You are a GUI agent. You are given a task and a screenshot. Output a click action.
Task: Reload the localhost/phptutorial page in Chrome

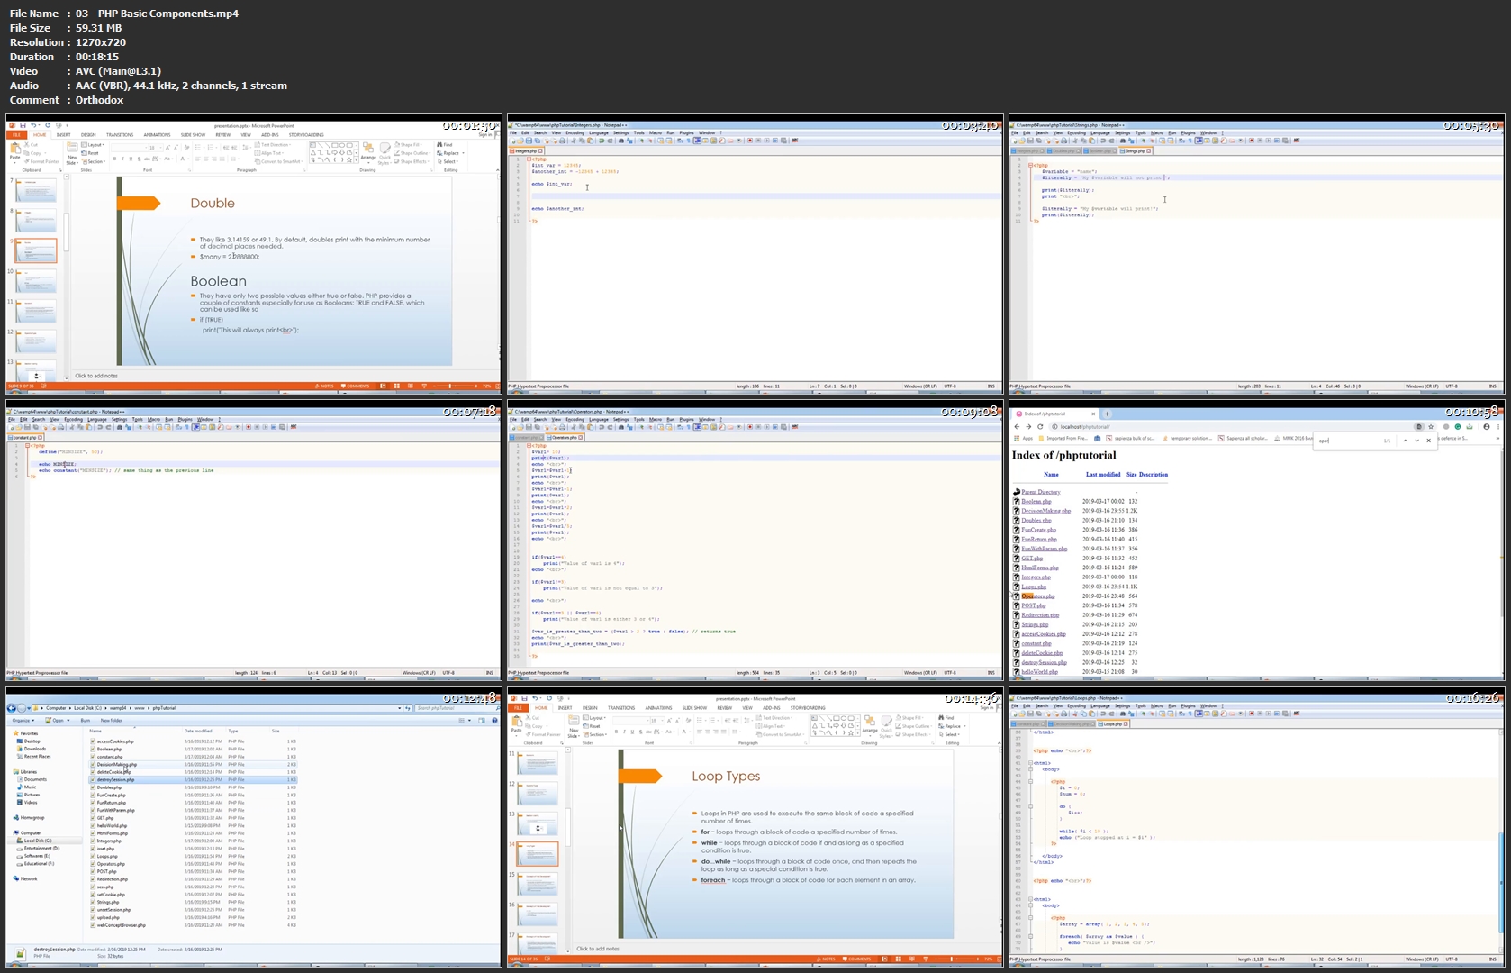pos(1040,427)
